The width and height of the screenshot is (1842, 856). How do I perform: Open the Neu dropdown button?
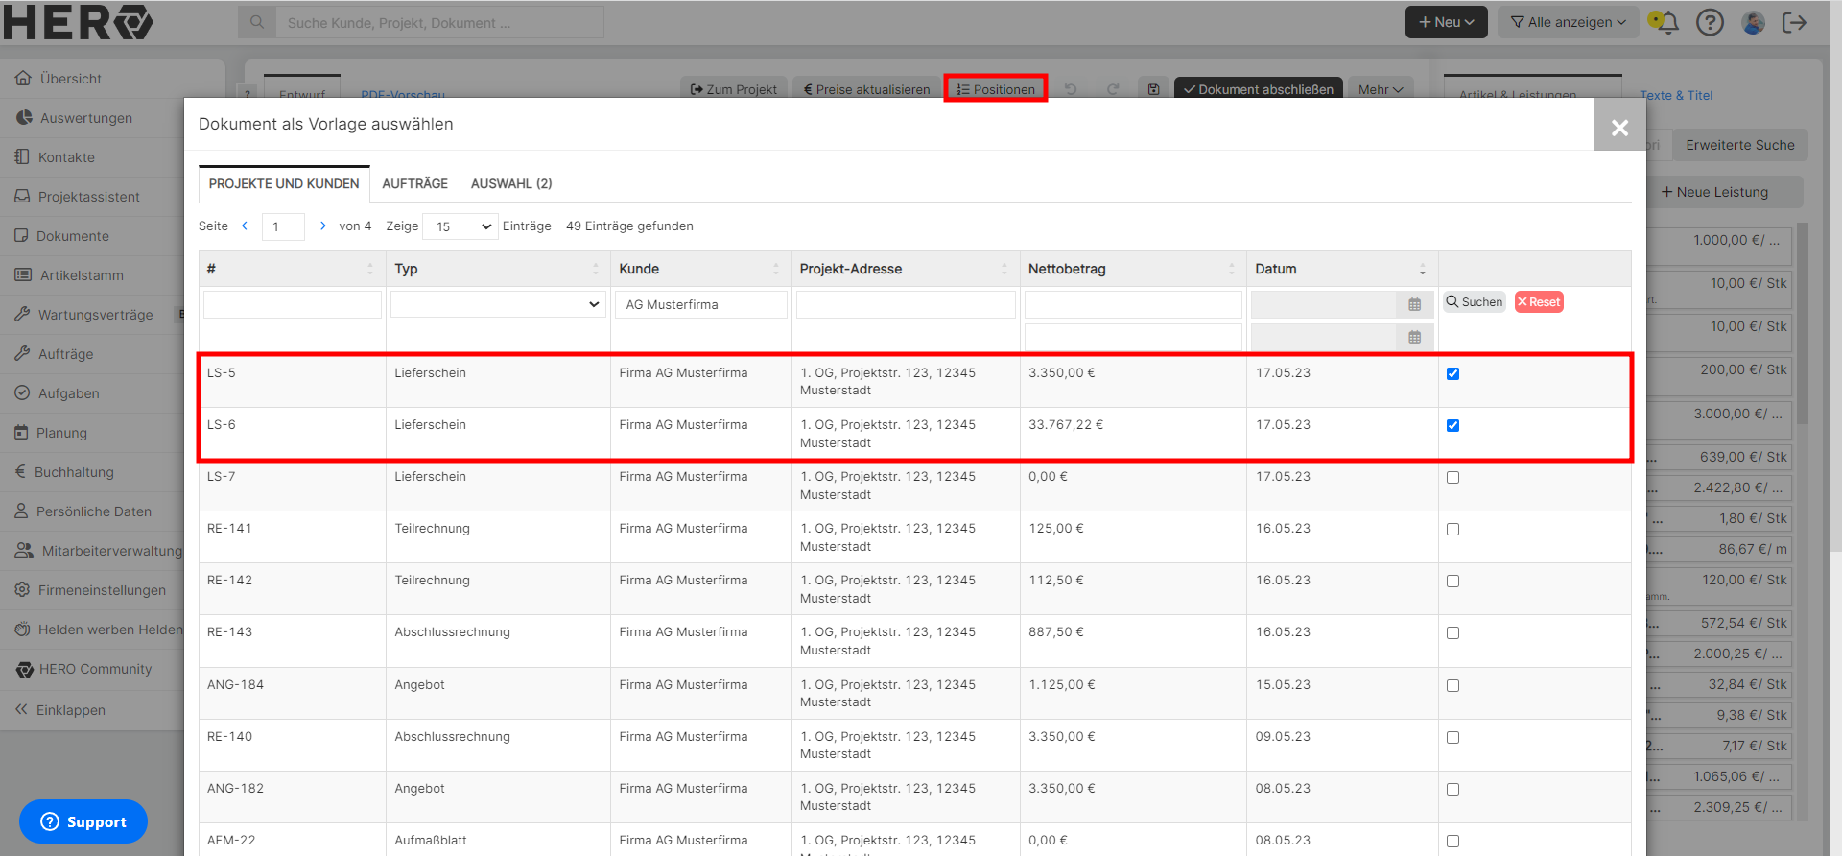tap(1446, 22)
